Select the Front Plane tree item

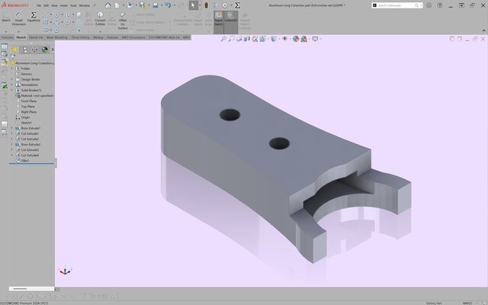pos(28,101)
